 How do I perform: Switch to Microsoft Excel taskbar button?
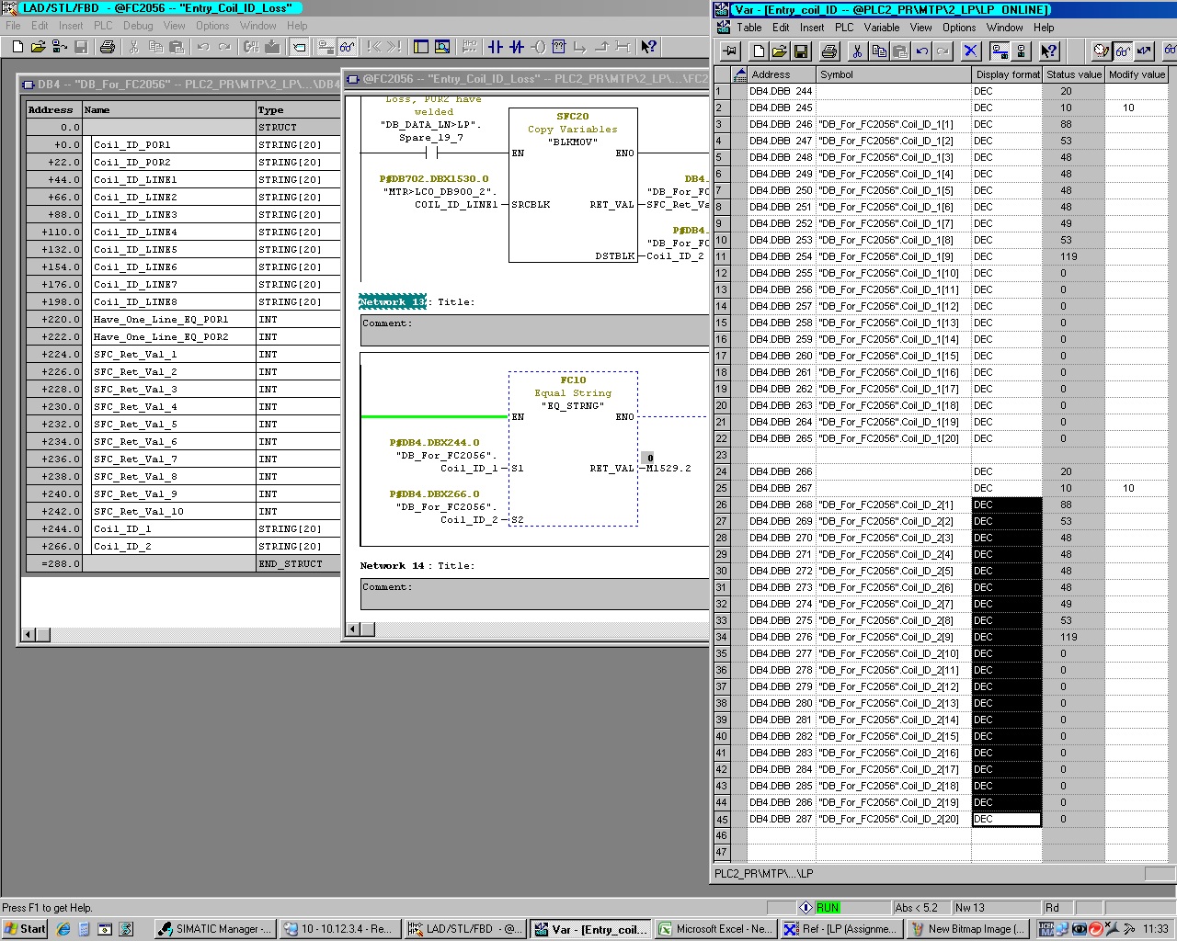(715, 929)
